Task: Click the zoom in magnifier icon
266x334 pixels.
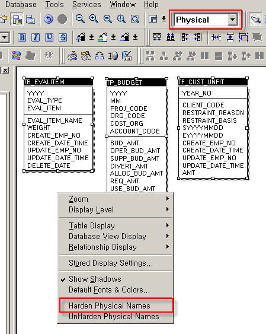Action: click(x=94, y=19)
